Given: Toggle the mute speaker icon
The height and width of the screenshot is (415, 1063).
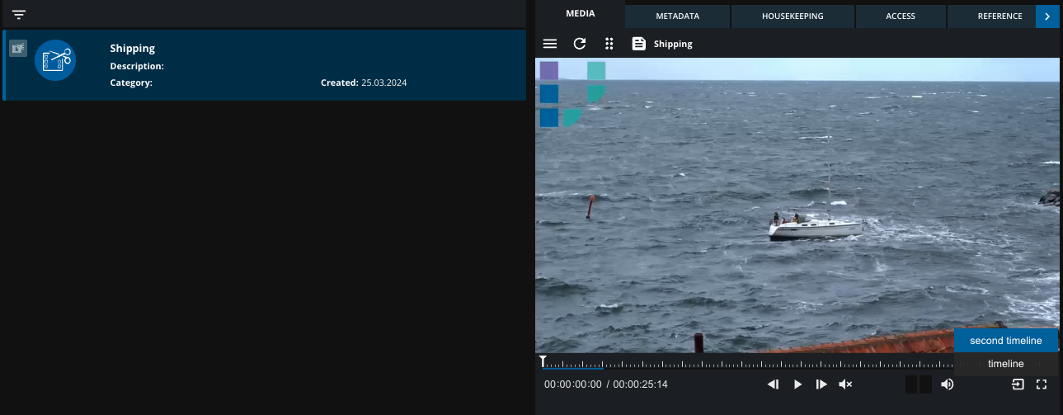Looking at the screenshot, I should pos(845,384).
